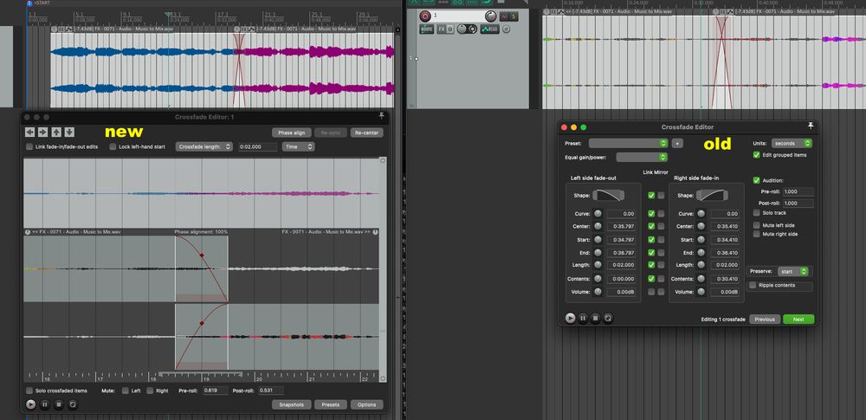866x420 pixels.
Task: Open Time units dropdown in new editor
Action: [x=298, y=146]
